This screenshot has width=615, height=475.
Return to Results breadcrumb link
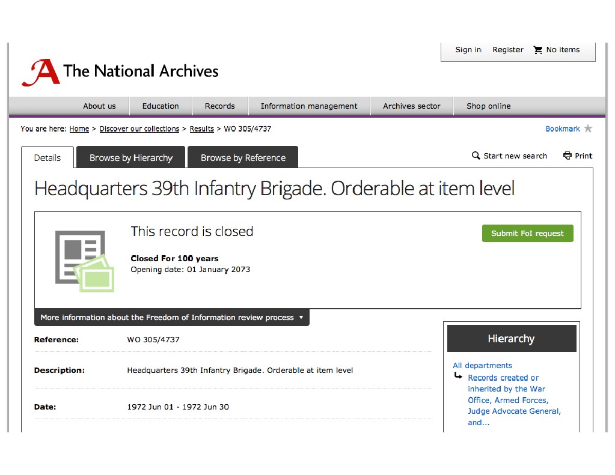click(201, 129)
